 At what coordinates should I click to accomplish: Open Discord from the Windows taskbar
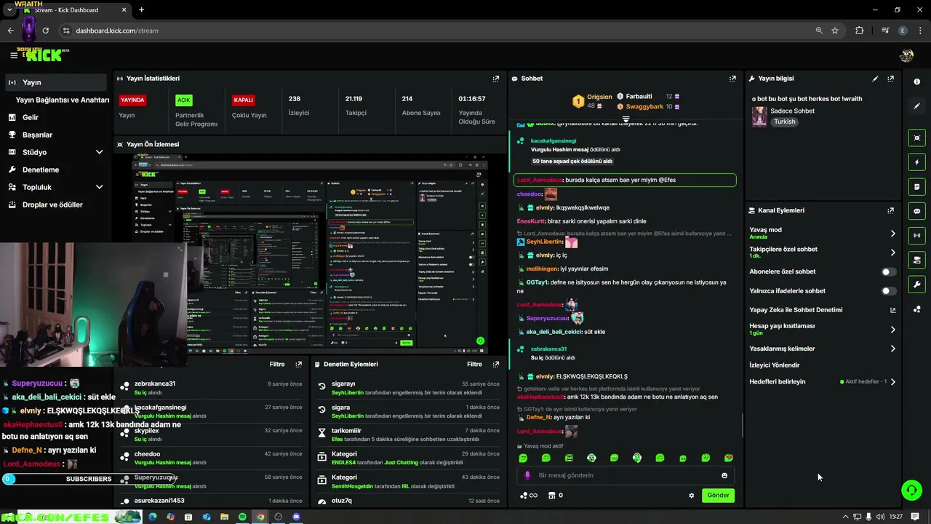pos(296,517)
